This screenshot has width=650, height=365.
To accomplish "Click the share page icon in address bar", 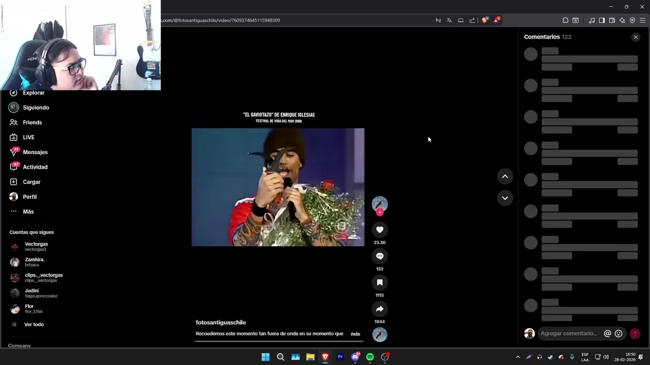I will pos(472,20).
